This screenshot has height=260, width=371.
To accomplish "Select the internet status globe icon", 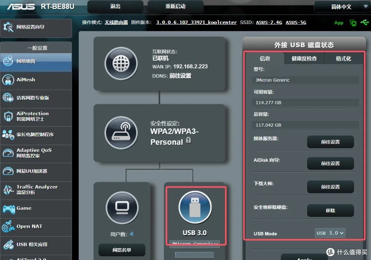I will point(121,63).
